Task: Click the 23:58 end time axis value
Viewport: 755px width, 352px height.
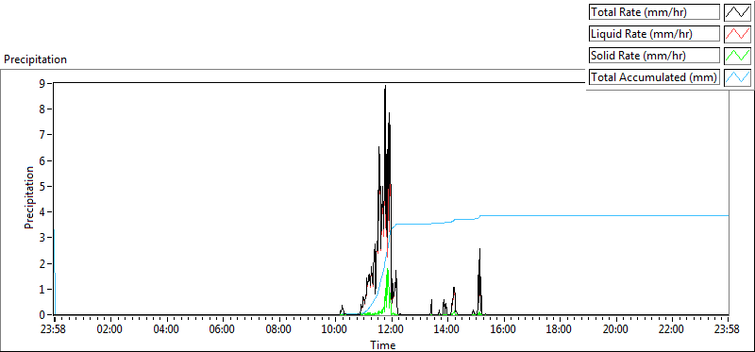Action: pos(728,330)
